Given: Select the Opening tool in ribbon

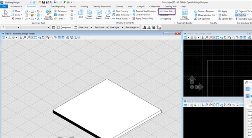Looking at the screenshot, I should coord(166,19).
